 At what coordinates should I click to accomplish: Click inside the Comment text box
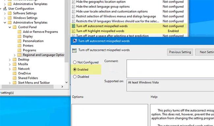coord(170,69)
